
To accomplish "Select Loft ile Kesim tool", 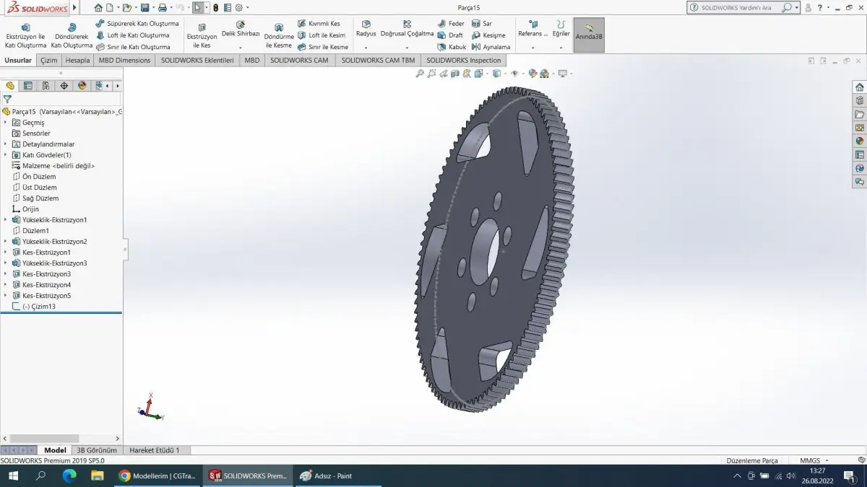I will tap(322, 35).
